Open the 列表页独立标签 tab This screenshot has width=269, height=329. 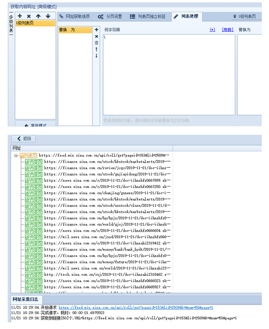[x=148, y=16]
